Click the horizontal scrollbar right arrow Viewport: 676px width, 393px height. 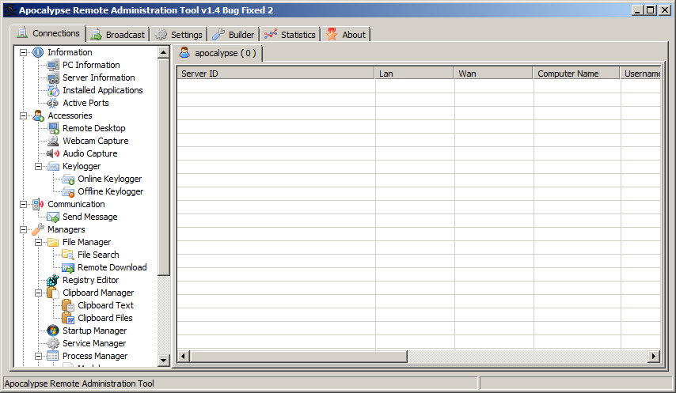[x=654, y=357]
